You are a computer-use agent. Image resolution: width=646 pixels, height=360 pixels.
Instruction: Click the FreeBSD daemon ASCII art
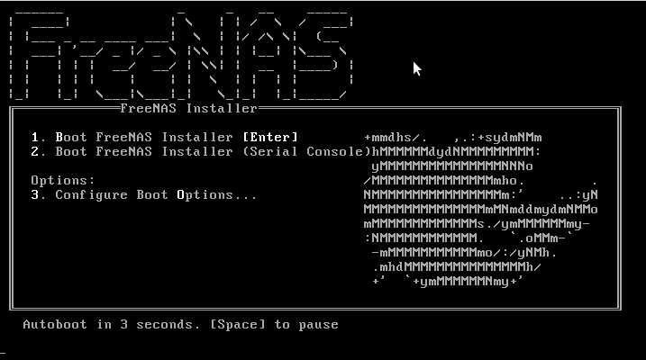click(481, 210)
